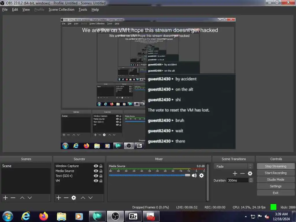This screenshot has width=296, height=222.
Task: Open File Explorer folder icon in taskbar
Action: tap(62, 216)
